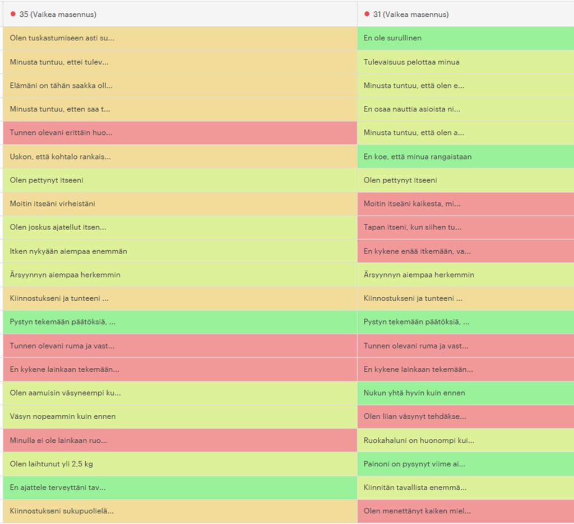Click 'Moitin itseäni kaikesta, mi...' cell
The width and height of the screenshot is (574, 524).
click(466, 204)
